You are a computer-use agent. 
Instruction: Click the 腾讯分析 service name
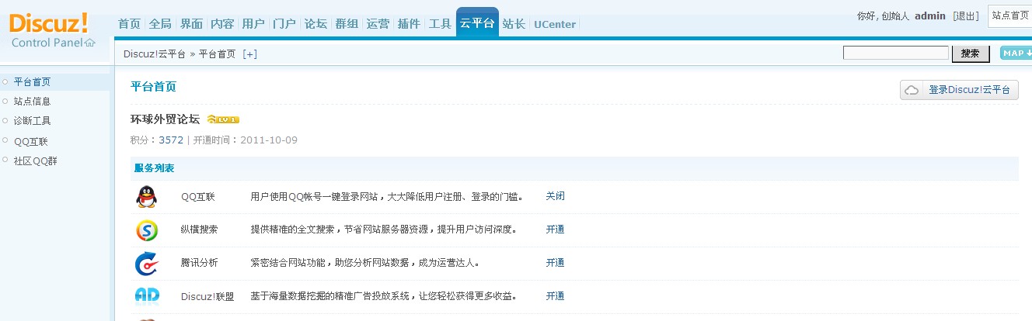coord(200,264)
